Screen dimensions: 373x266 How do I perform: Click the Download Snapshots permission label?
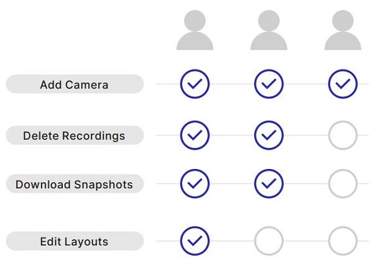point(75,184)
